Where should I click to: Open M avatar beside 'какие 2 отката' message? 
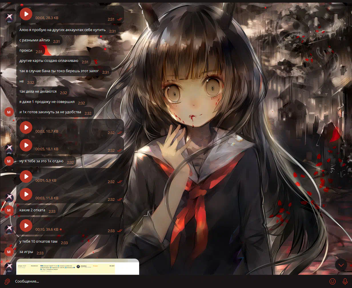click(x=9, y=210)
